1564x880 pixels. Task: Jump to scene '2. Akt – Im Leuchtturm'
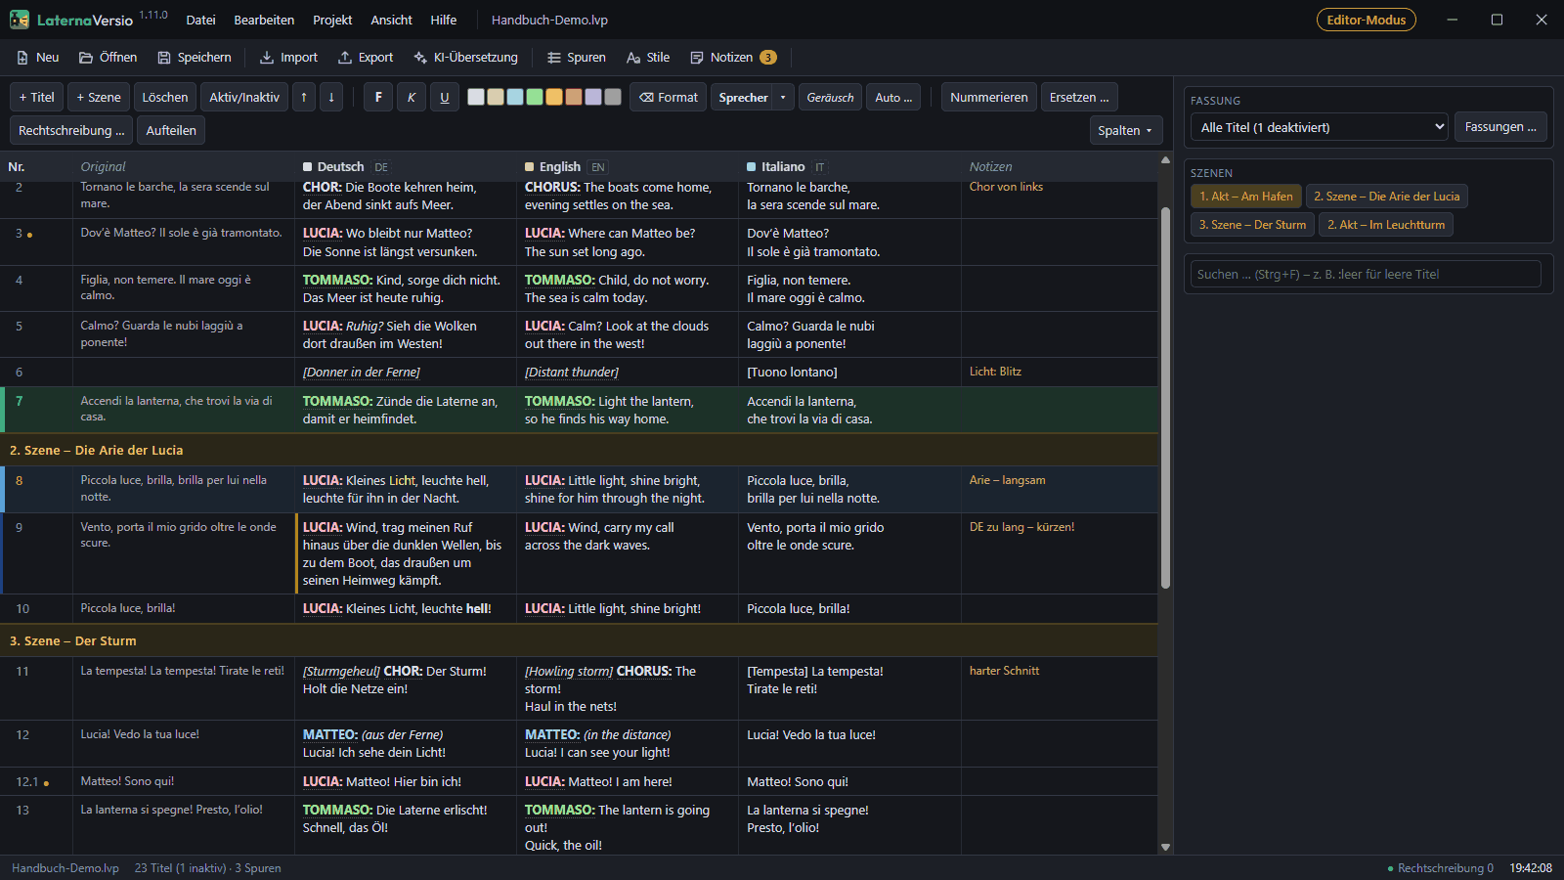tap(1386, 225)
